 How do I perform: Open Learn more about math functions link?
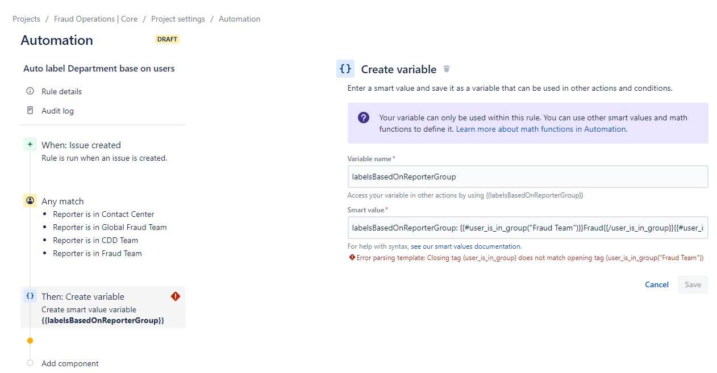pyautogui.click(x=541, y=129)
